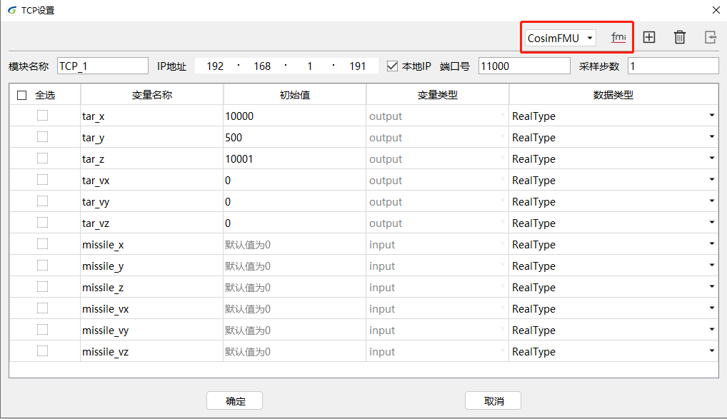Image resolution: width=727 pixels, height=419 pixels.
Task: Check the tar_x row checkbox
Action: 41,116
